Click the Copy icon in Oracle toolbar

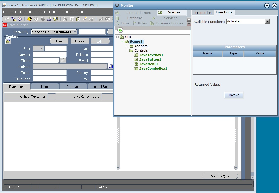(x=72, y=19)
